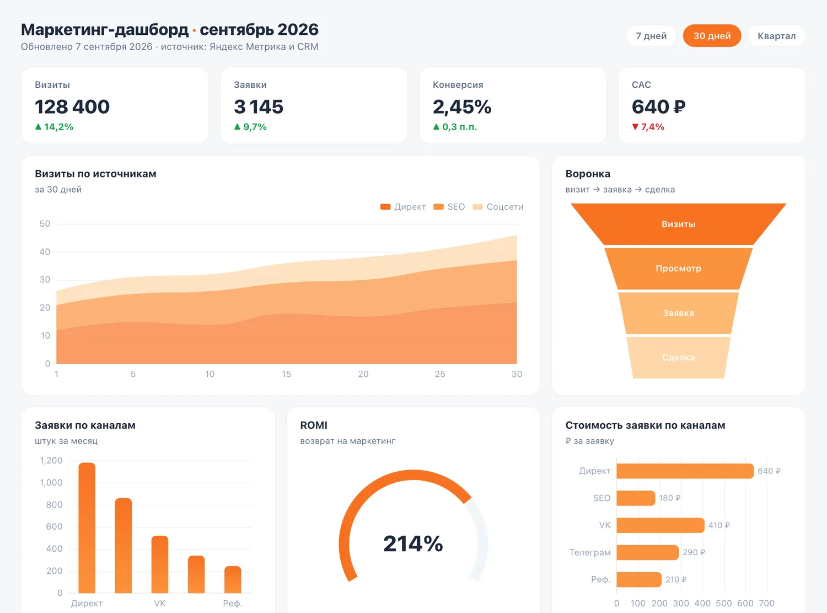This screenshot has width=827, height=613.
Task: Click the green up arrow under Визиты
Action: [x=38, y=127]
